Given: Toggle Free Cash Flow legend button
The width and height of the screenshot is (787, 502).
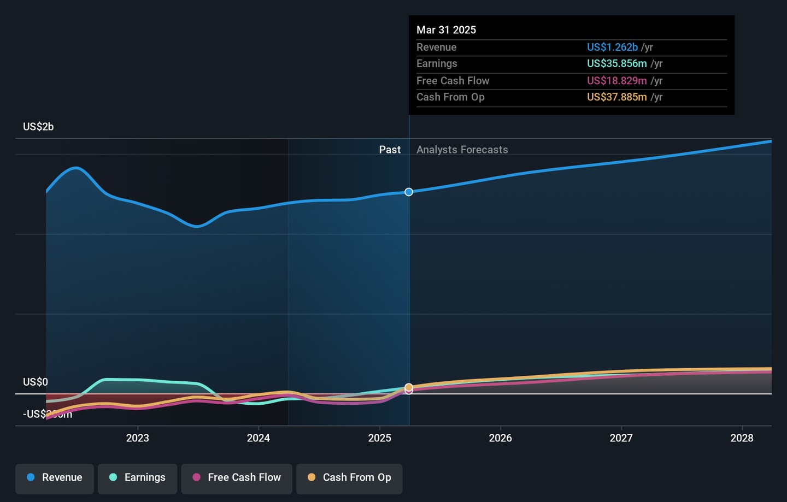Looking at the screenshot, I should (237, 477).
